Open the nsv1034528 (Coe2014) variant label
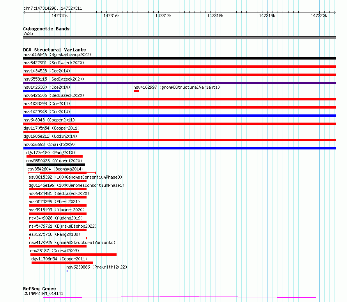Image resolution: width=347 pixels, height=302 pixels. pos(47,71)
